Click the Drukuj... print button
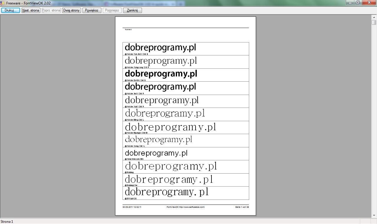 pyautogui.click(x=11, y=10)
